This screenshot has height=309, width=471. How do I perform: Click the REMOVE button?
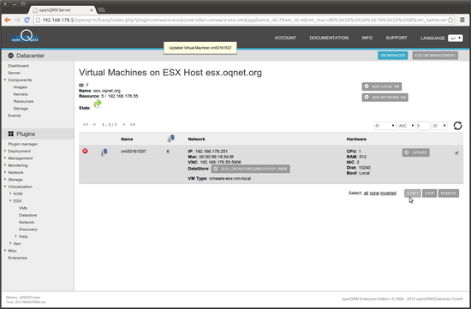point(449,193)
